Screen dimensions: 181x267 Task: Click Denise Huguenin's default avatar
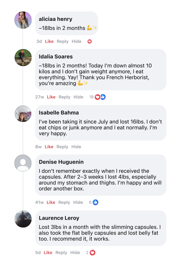tap(23, 163)
